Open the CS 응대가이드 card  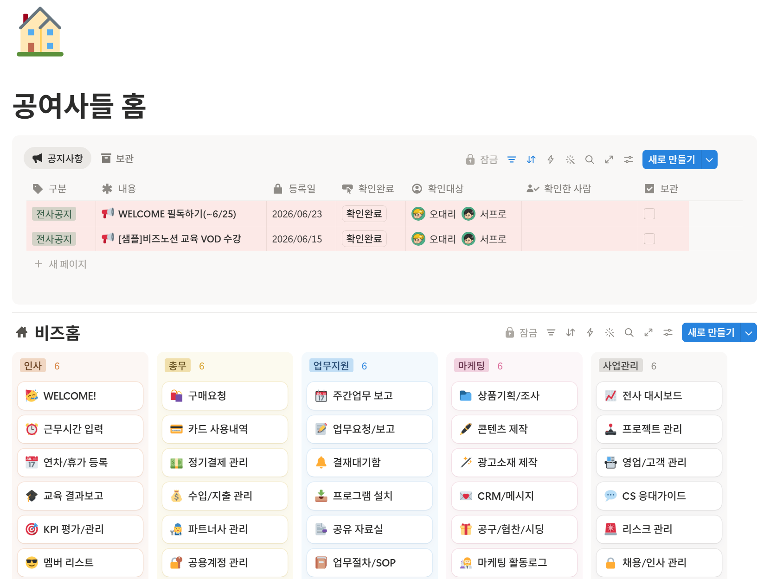coord(659,496)
